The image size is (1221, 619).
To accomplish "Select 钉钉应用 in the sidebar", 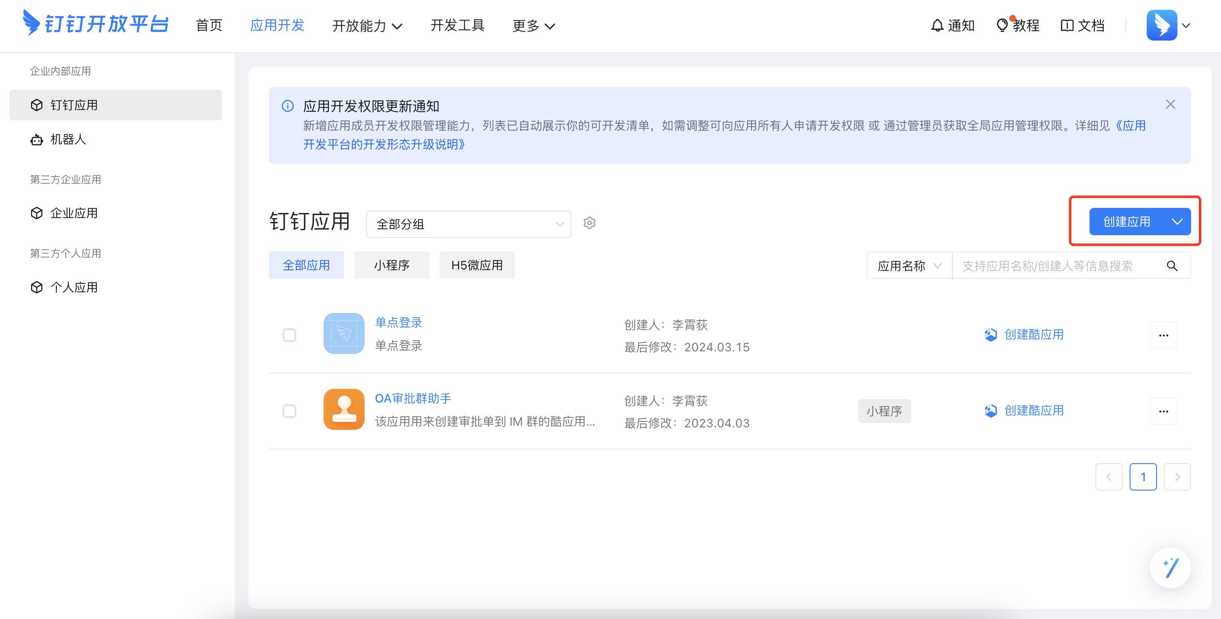I will (116, 105).
